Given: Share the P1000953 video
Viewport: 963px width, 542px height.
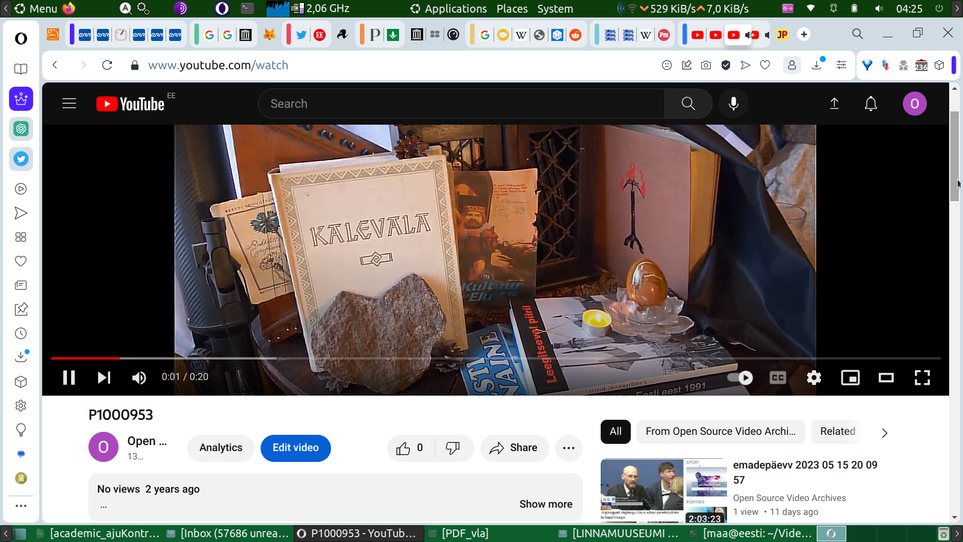Looking at the screenshot, I should coord(513,448).
